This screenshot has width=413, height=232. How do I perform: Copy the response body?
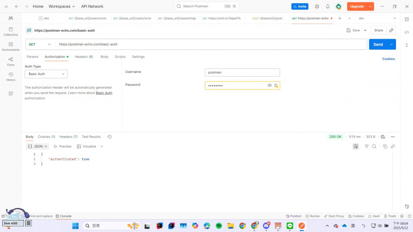coord(385,146)
